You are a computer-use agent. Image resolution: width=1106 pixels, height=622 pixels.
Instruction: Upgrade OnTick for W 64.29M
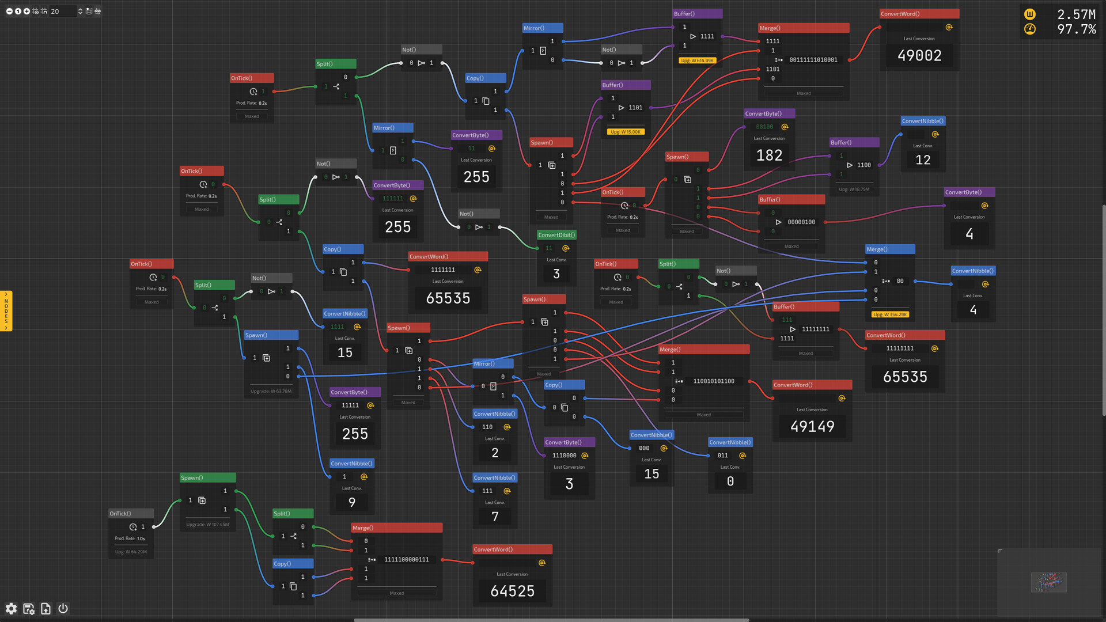coord(131,552)
